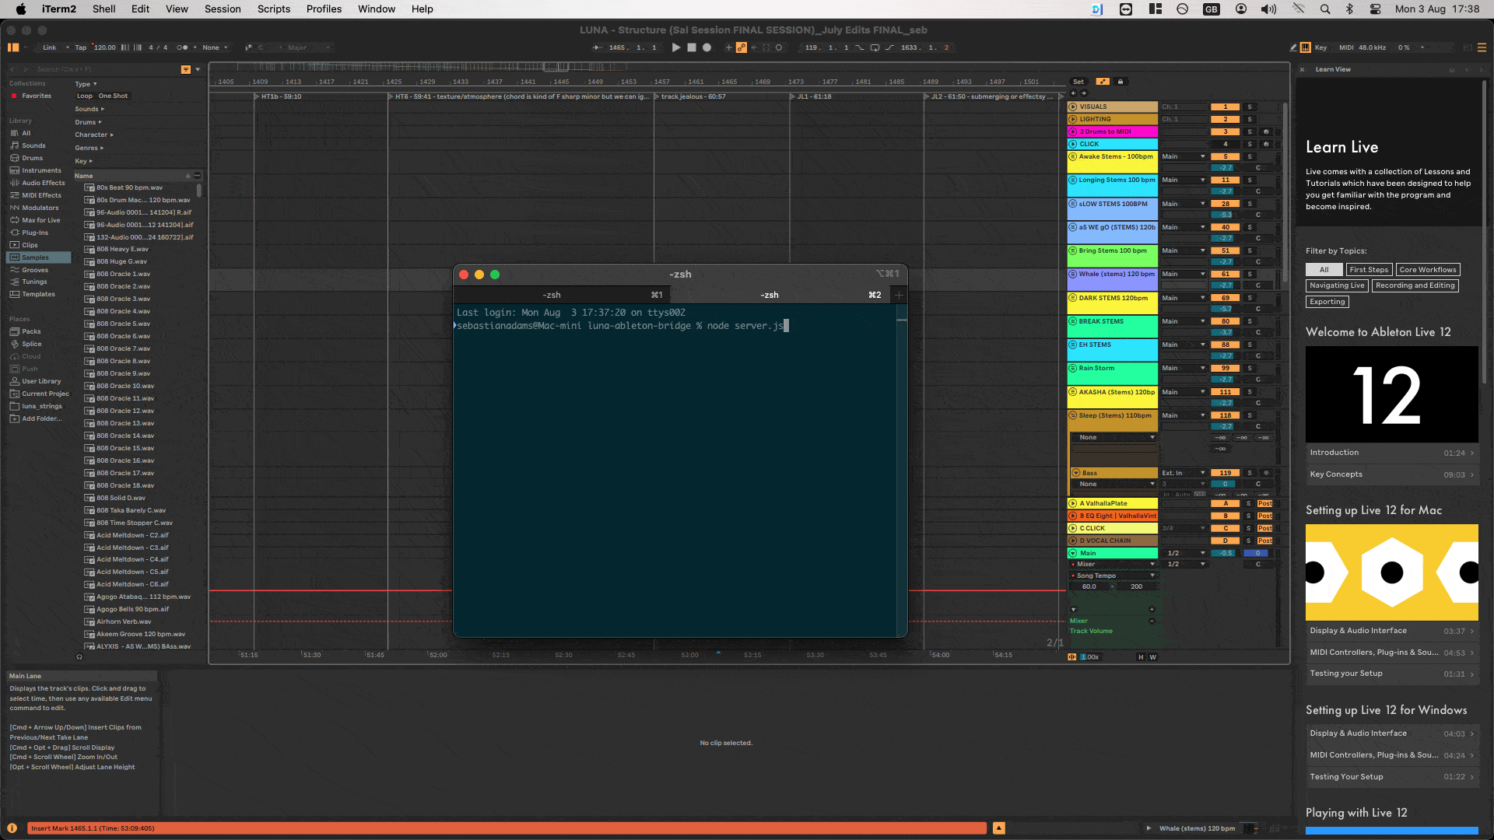Open the Session menu in the menu bar
Viewport: 1494px width, 840px height.
pos(223,9)
